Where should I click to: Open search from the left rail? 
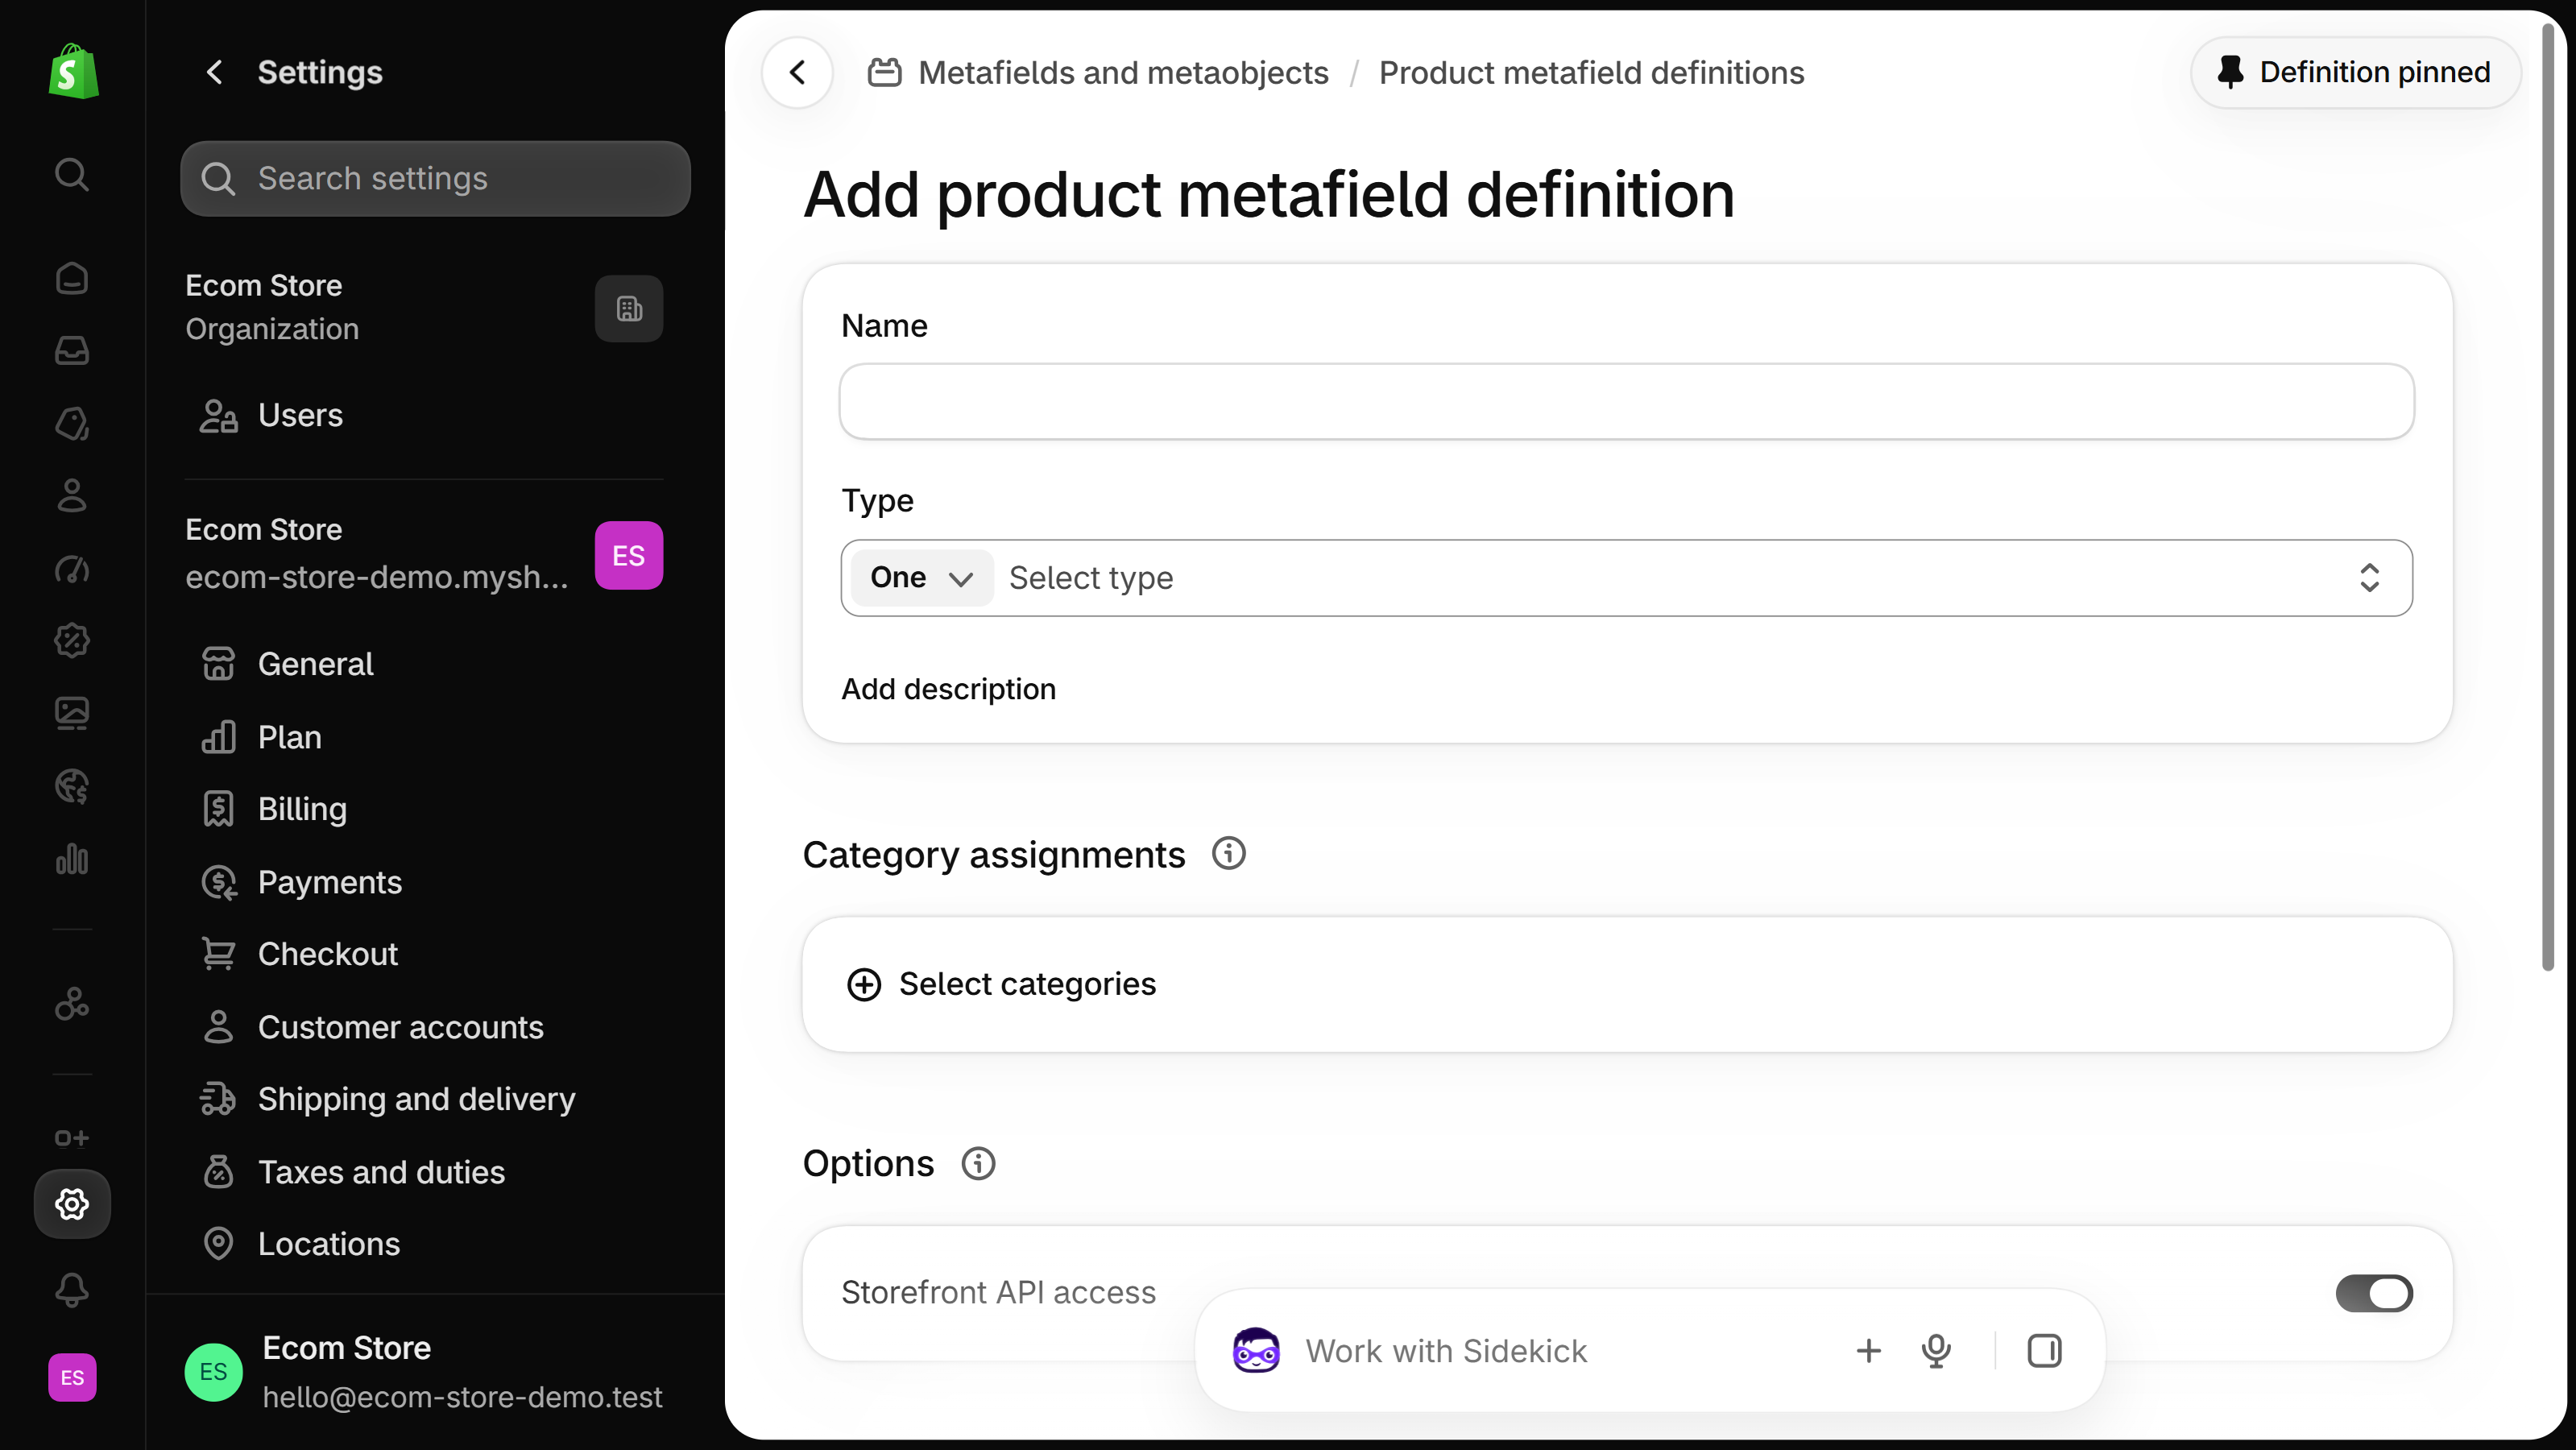tap(72, 175)
